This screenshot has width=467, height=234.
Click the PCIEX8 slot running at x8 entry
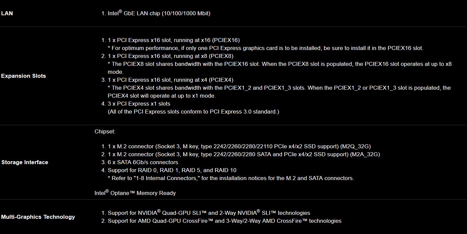click(x=170, y=56)
